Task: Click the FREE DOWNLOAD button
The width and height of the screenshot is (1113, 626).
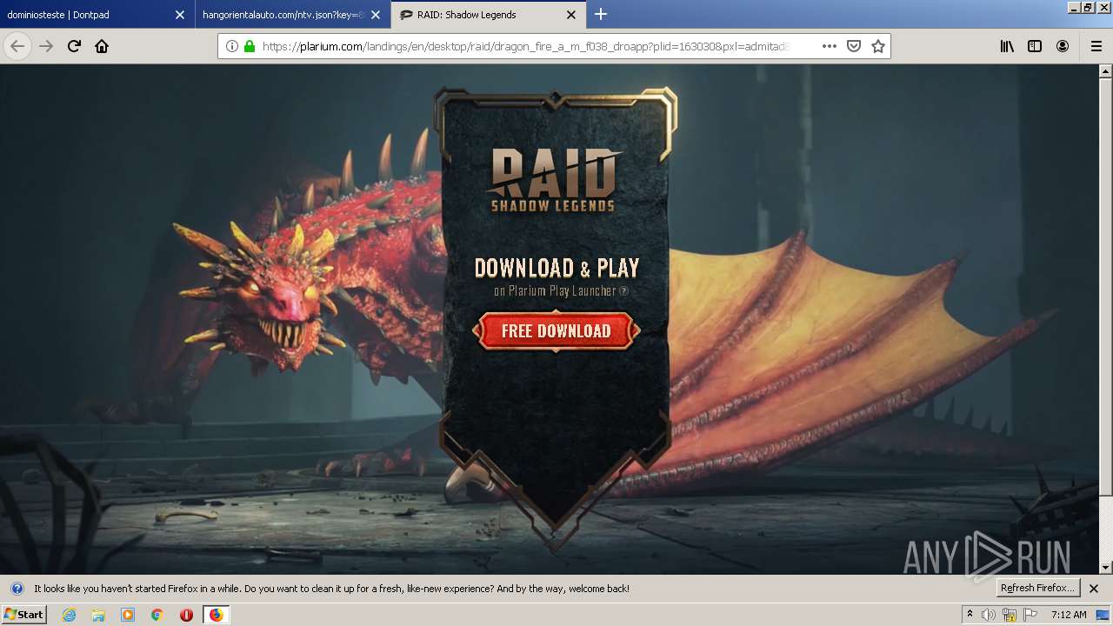Action: pyautogui.click(x=556, y=331)
